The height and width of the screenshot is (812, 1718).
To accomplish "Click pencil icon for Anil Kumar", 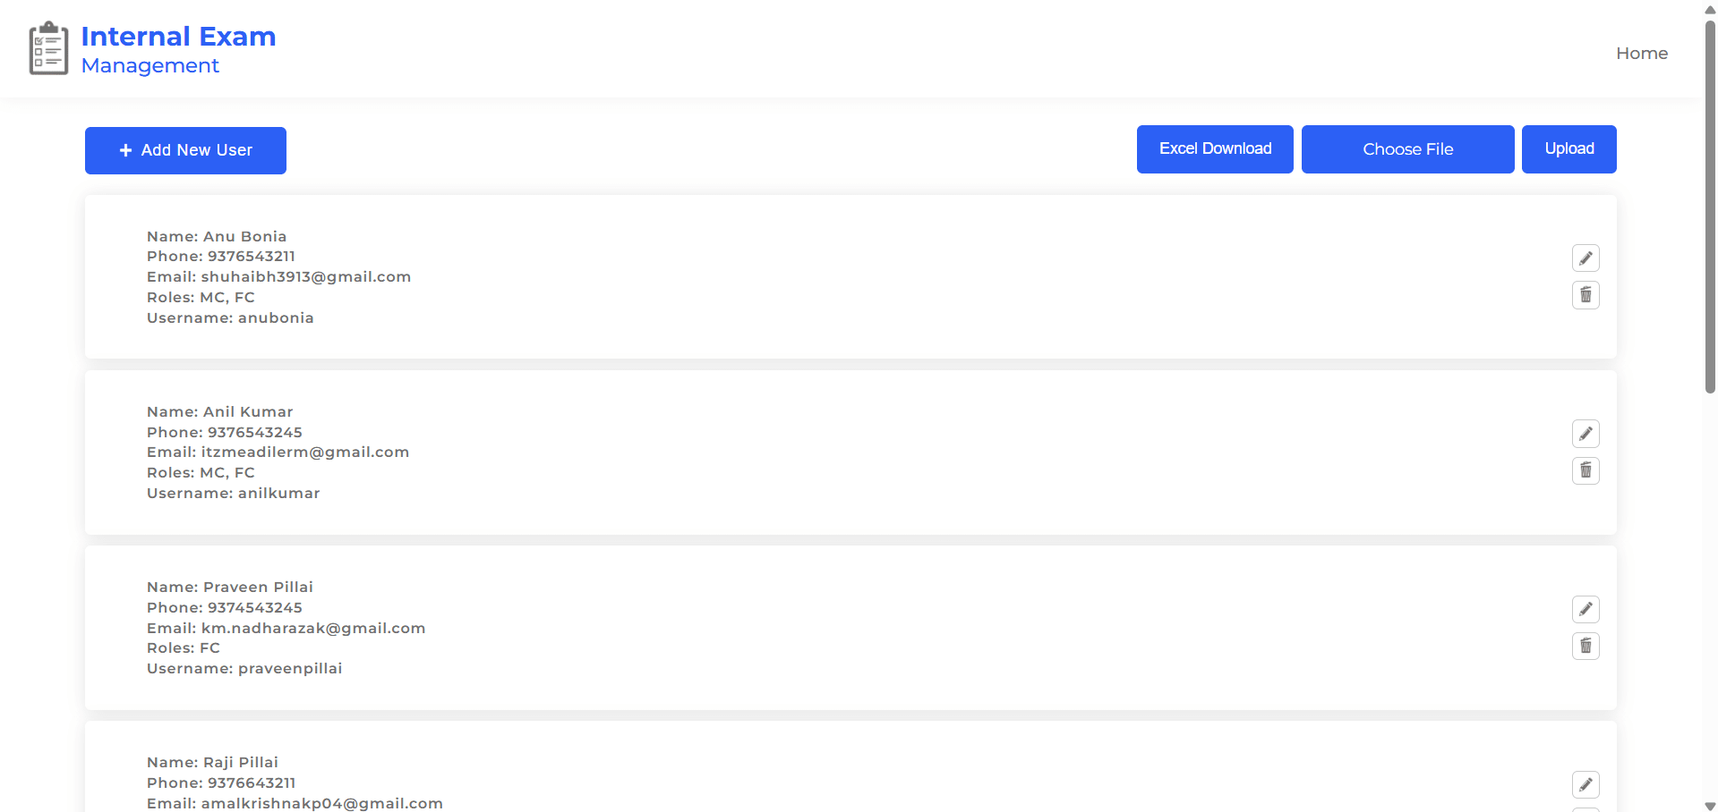I will coord(1586,434).
